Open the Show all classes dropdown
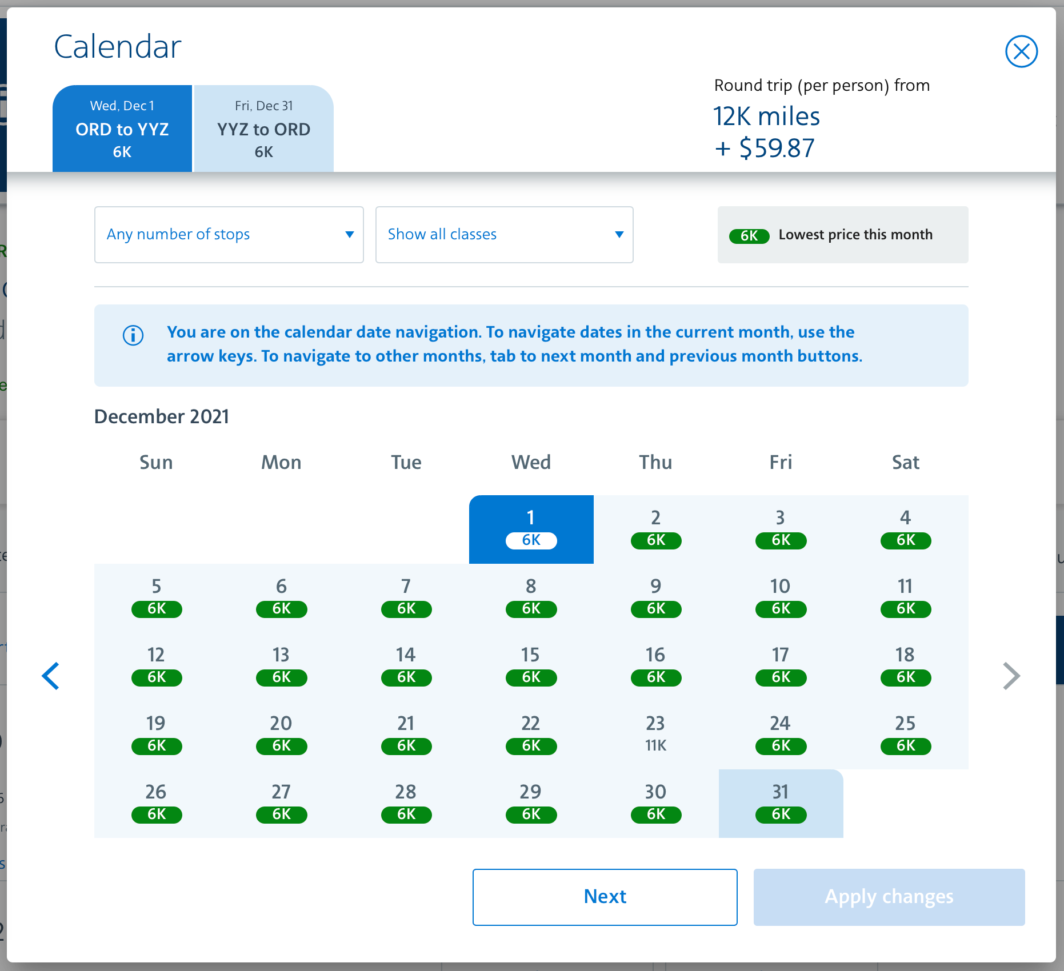This screenshot has height=971, width=1064. pos(505,235)
